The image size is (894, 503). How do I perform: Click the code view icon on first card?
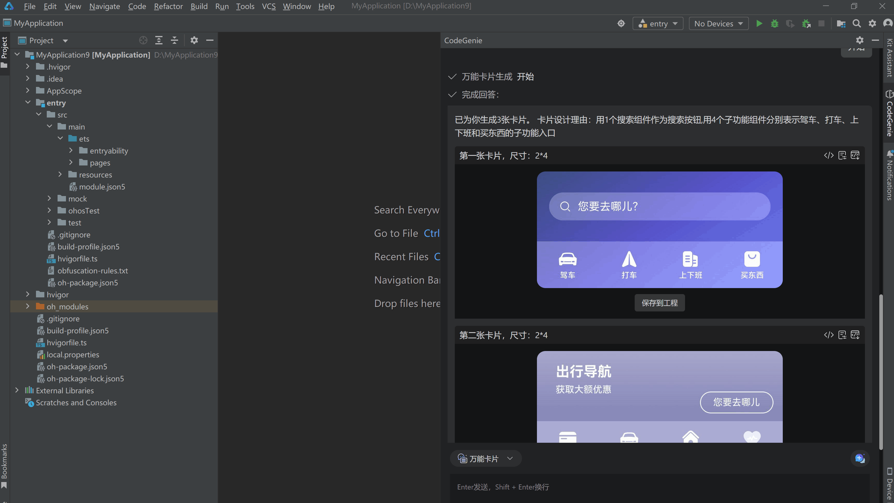829,155
